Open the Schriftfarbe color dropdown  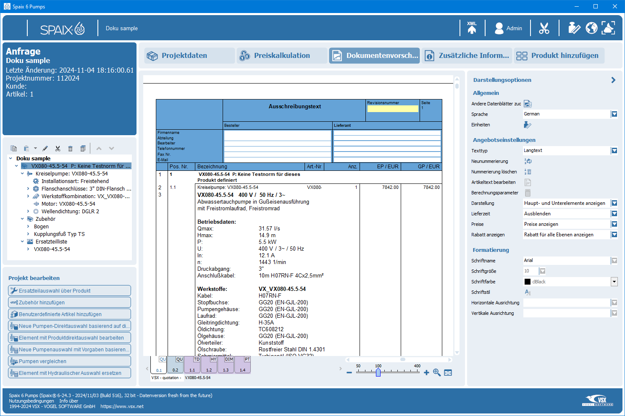click(614, 282)
